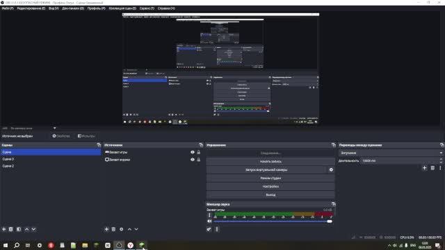The height and width of the screenshot is (250, 445).
Task: Open Windows taskbar search
Action: tap(17, 245)
